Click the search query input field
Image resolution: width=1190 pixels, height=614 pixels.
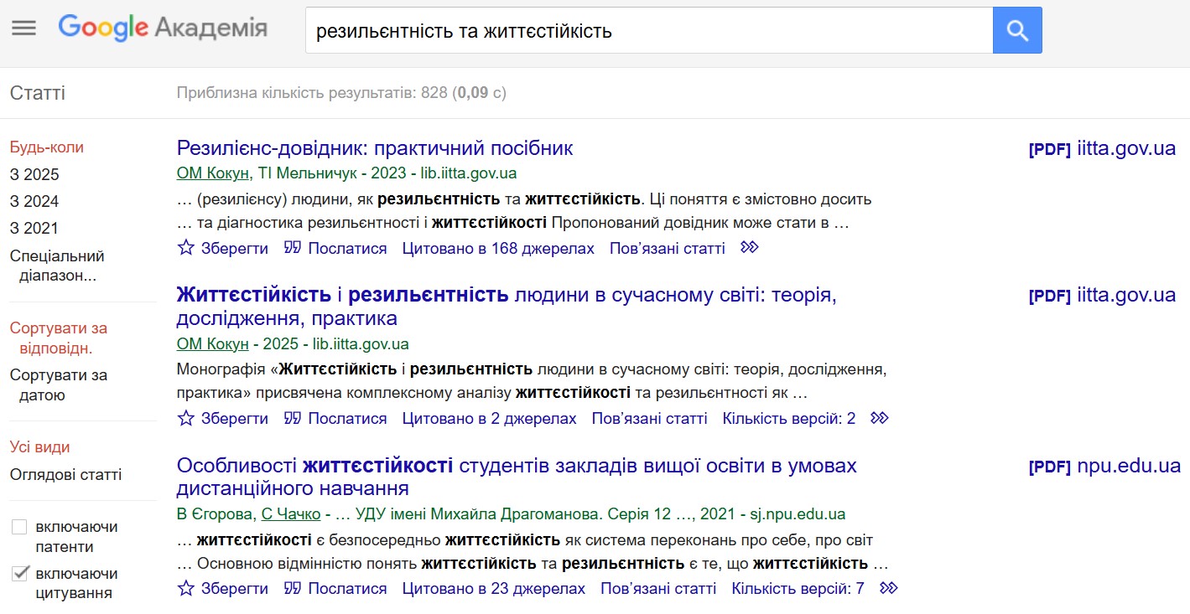pos(649,31)
